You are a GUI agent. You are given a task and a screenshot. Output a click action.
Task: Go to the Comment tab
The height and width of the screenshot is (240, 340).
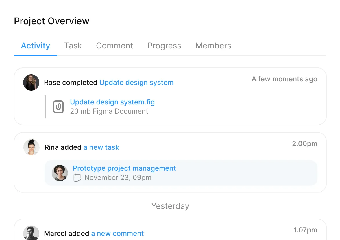point(114,46)
